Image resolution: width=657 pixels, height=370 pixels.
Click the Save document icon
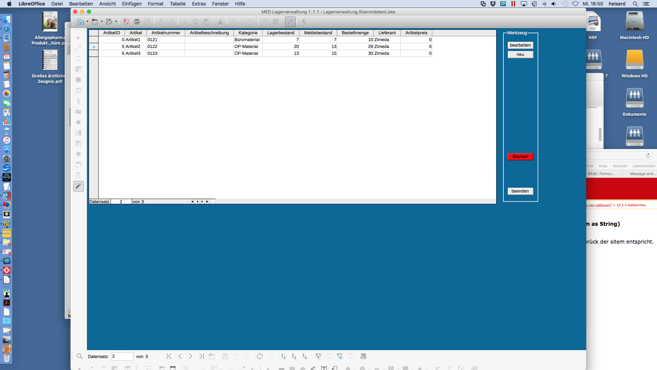click(109, 22)
